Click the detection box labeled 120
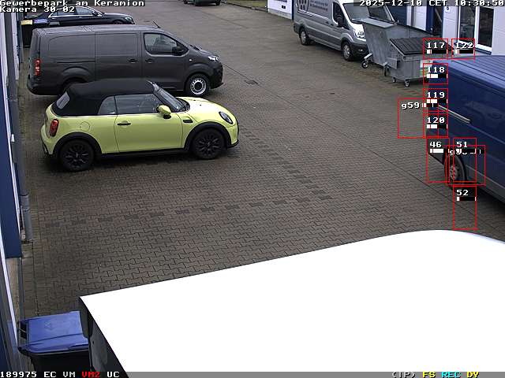Viewport: 505px width, 378px height. point(436,120)
